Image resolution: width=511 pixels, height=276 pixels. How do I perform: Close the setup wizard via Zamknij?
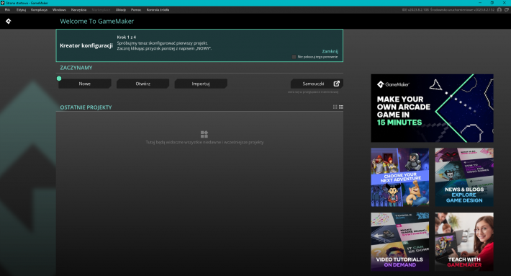pyautogui.click(x=330, y=51)
